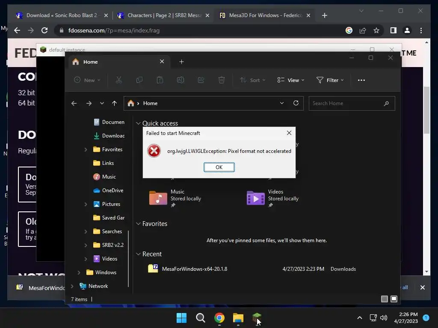Collapse the Recent section
The width and height of the screenshot is (438, 328).
coord(138,254)
